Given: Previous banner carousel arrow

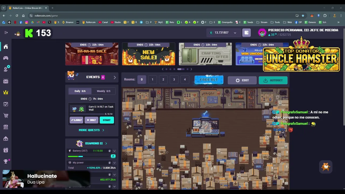Looking at the screenshot, I should (163, 69).
